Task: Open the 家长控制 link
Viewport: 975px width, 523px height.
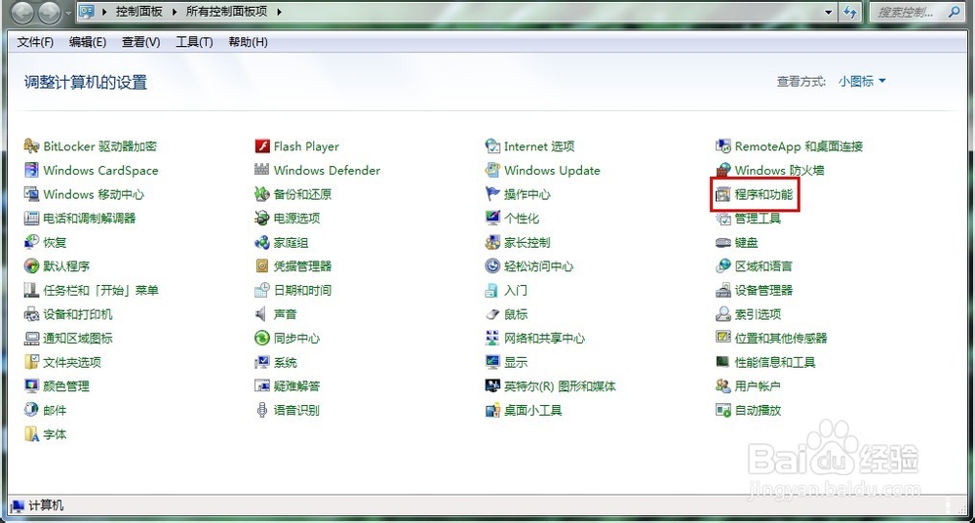Action: 527,242
